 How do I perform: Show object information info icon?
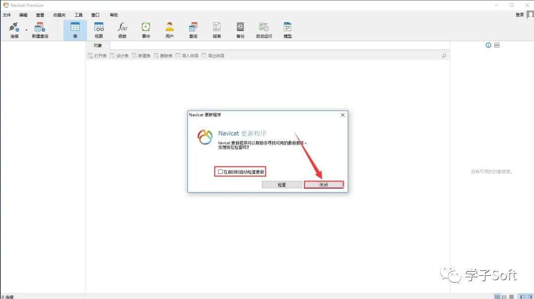click(x=489, y=45)
